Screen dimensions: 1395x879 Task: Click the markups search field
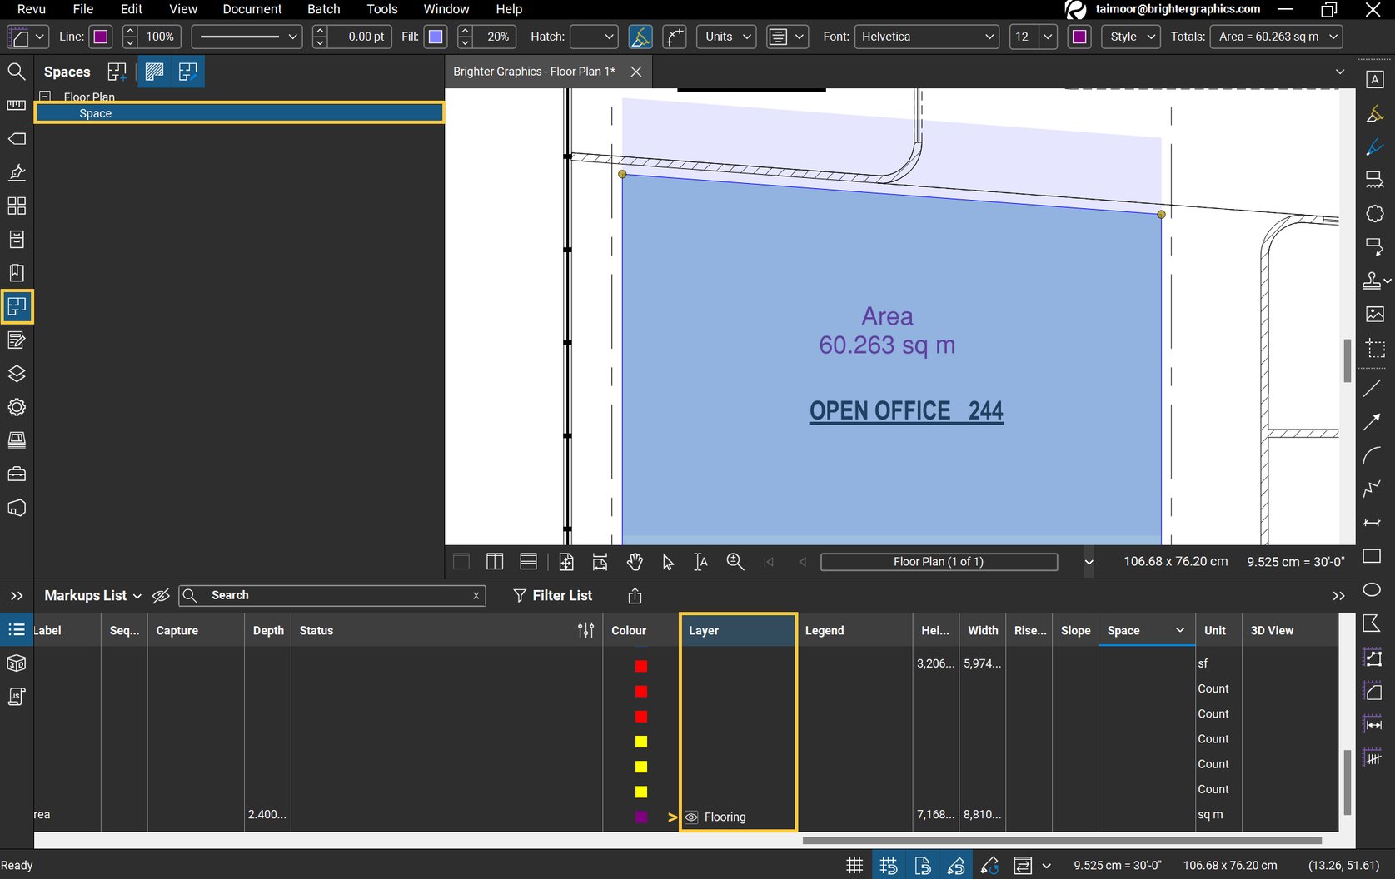(x=333, y=595)
